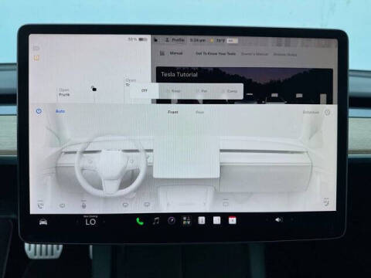
Task: Tap the outside temperature weather reading
Action: point(218,40)
